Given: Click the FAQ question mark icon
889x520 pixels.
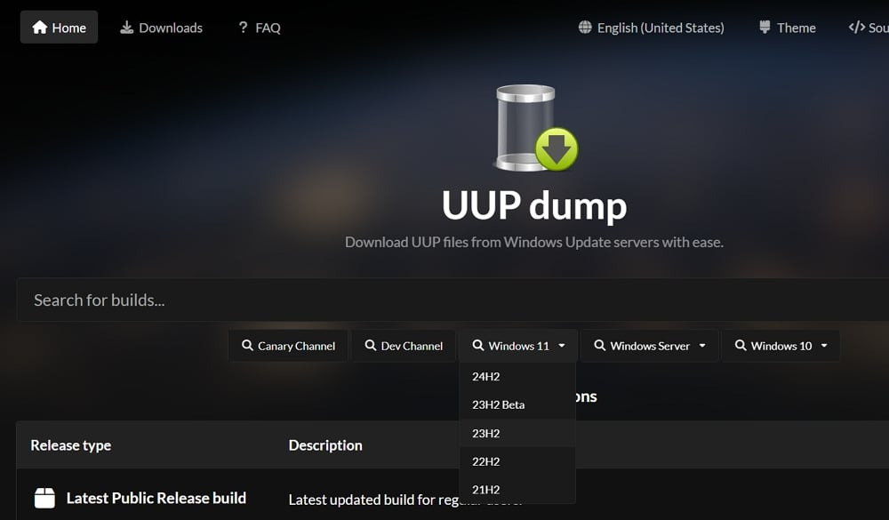Looking at the screenshot, I should [x=244, y=28].
